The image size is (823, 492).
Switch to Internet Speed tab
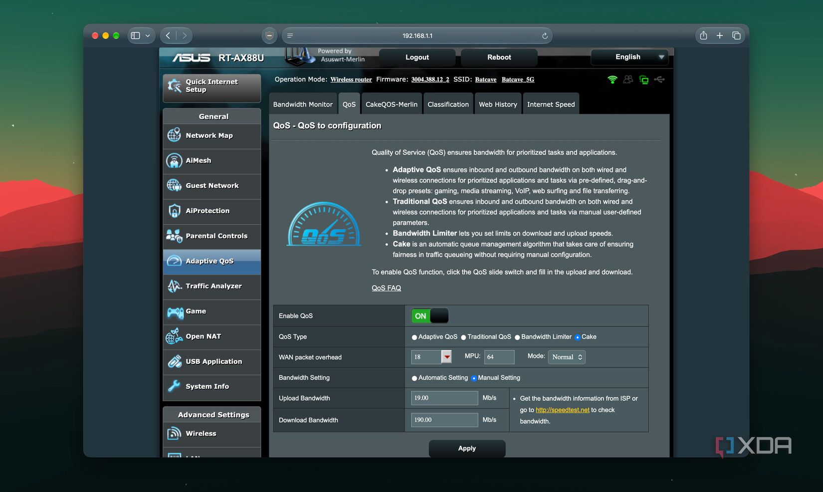tap(551, 104)
